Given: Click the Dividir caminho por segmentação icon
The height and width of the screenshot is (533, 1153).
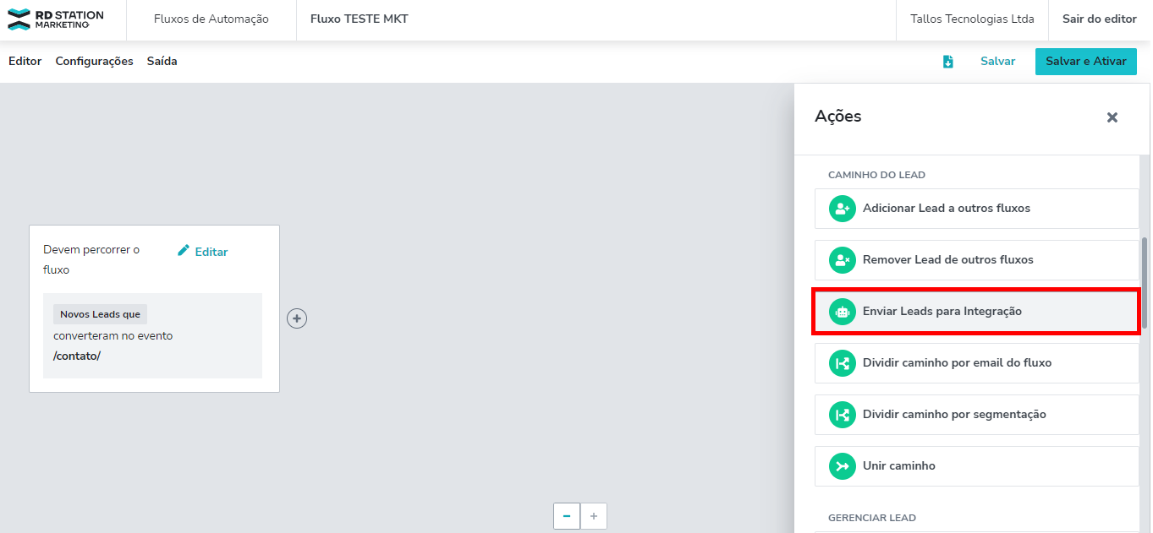Looking at the screenshot, I should (842, 415).
